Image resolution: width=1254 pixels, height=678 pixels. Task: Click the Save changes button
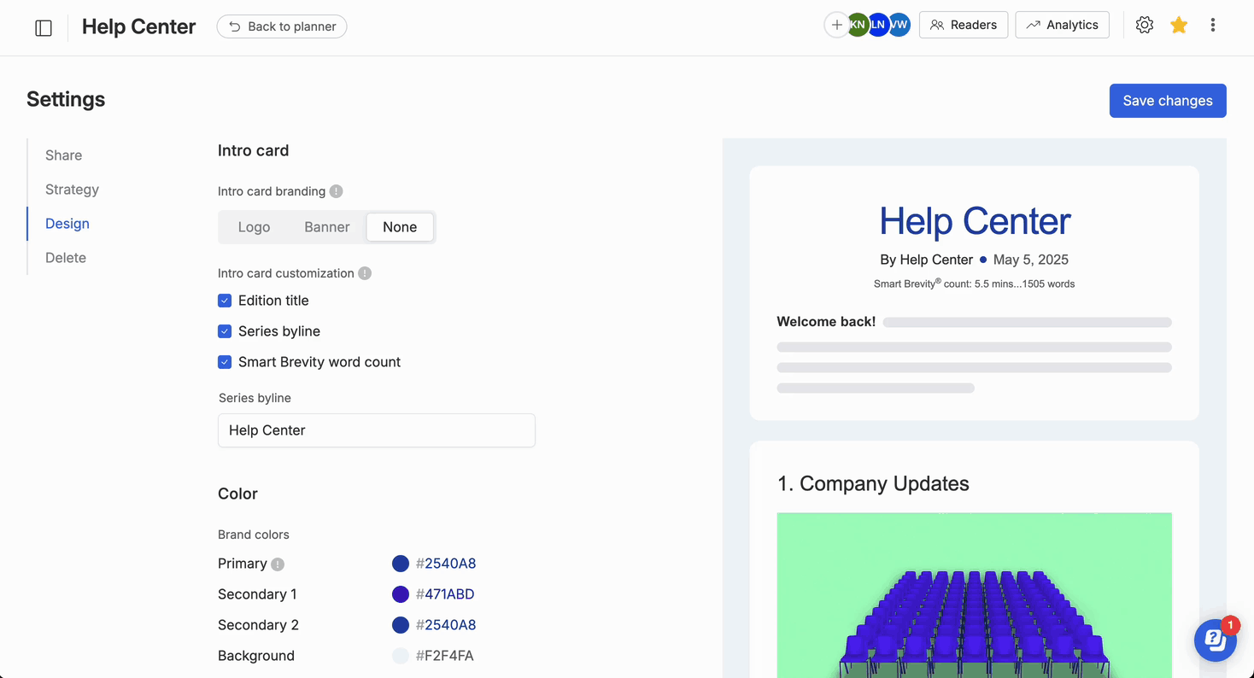pyautogui.click(x=1168, y=101)
